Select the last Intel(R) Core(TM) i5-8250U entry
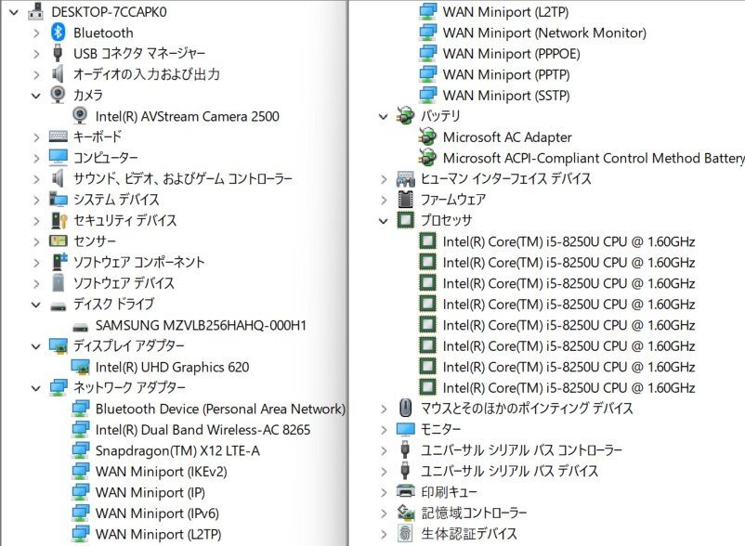Viewport: 745px width, 546px height. [x=569, y=388]
